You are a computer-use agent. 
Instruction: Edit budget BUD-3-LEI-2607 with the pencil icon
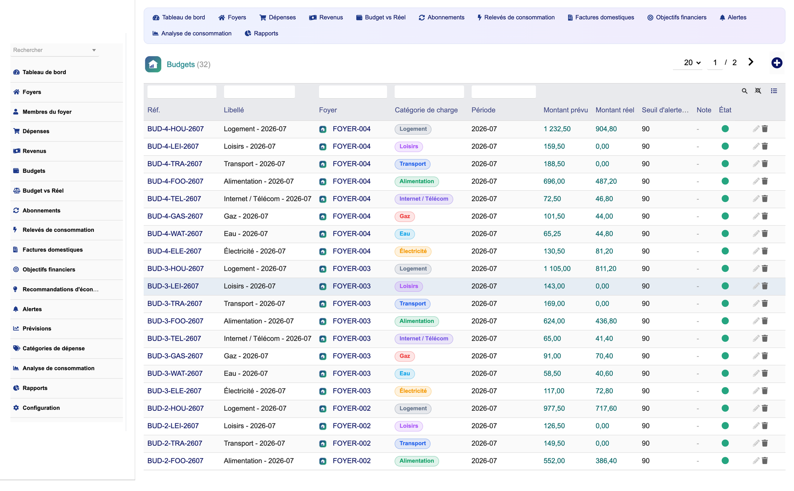[756, 286]
